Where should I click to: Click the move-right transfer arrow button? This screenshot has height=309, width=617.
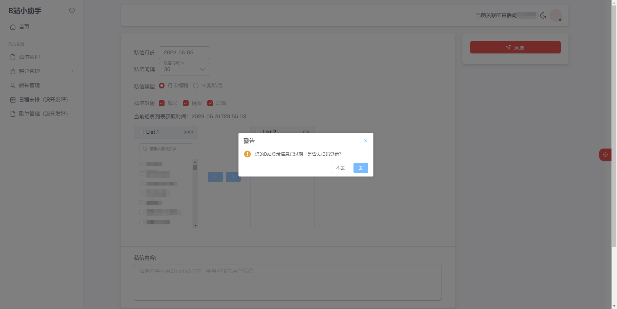pos(233,177)
